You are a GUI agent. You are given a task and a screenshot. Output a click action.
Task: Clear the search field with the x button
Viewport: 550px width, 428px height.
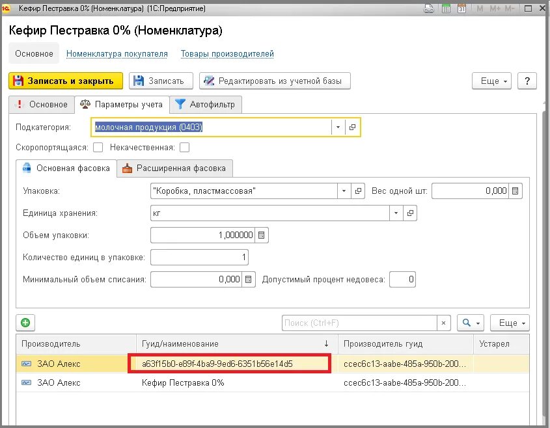(443, 323)
